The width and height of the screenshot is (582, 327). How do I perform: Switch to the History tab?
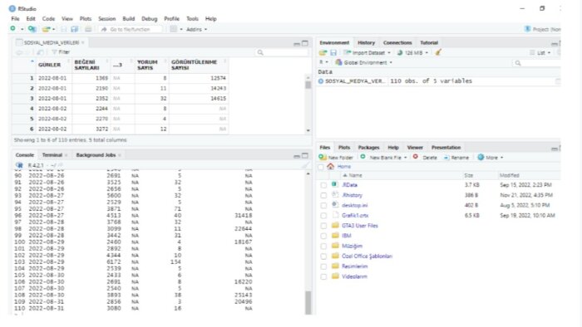click(x=367, y=42)
